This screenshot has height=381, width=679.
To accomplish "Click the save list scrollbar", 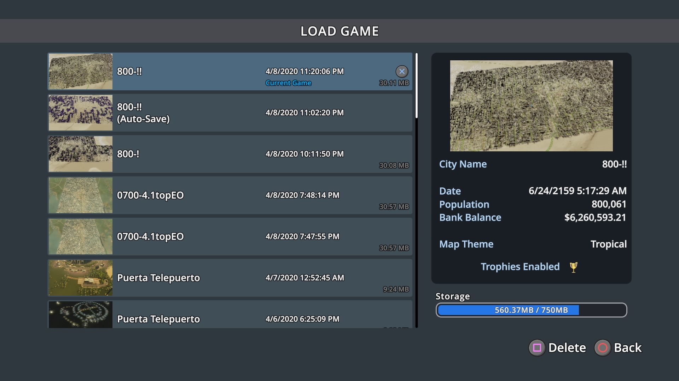I will [x=417, y=86].
